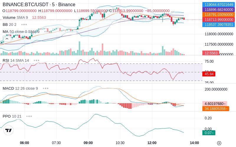236x147 pixels.
Task: Open more options for PPO indicator
Action: pyautogui.click(x=29, y=116)
